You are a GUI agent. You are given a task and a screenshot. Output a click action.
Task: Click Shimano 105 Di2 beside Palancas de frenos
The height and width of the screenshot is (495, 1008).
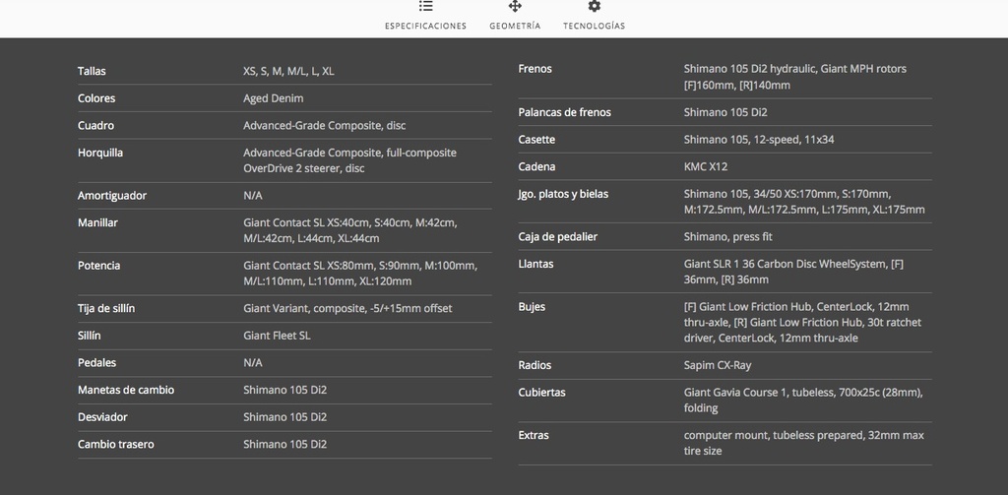click(x=725, y=112)
